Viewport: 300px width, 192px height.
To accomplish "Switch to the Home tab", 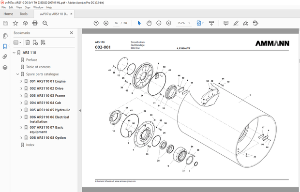I will 8,14.
